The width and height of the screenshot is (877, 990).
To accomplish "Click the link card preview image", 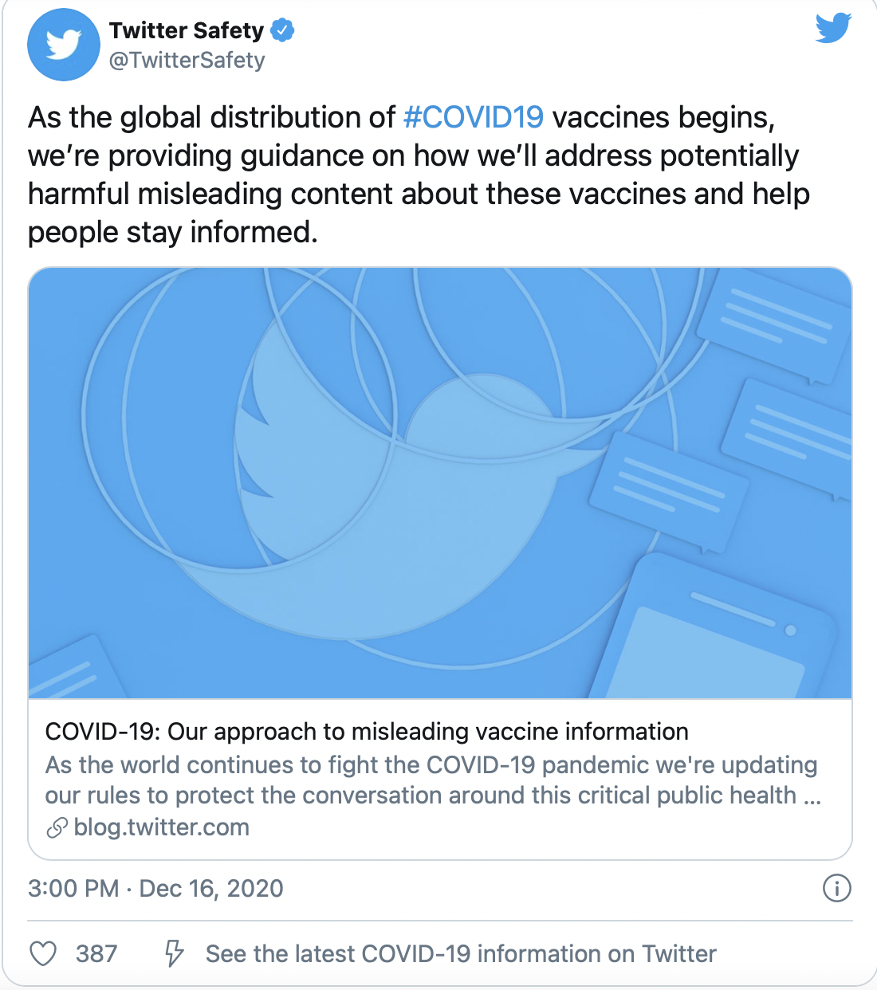I will (440, 483).
